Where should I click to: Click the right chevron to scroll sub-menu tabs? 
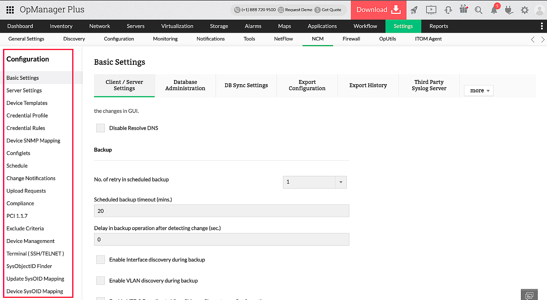(543, 39)
